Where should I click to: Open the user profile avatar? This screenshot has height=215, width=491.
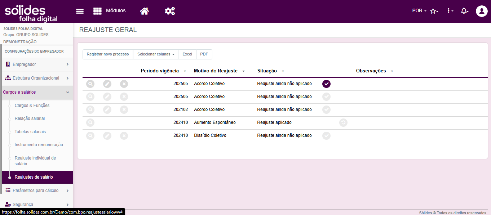pyautogui.click(x=482, y=11)
